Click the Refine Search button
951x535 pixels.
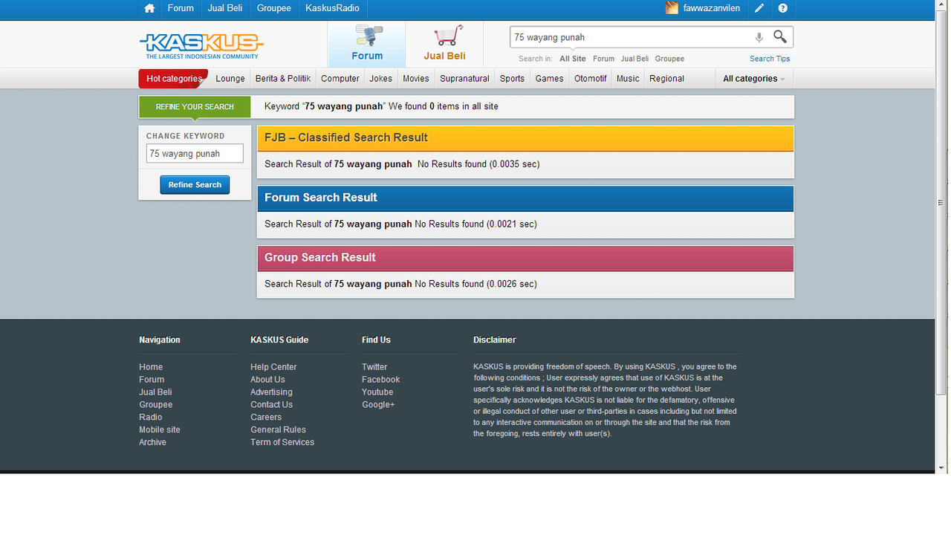coord(195,185)
